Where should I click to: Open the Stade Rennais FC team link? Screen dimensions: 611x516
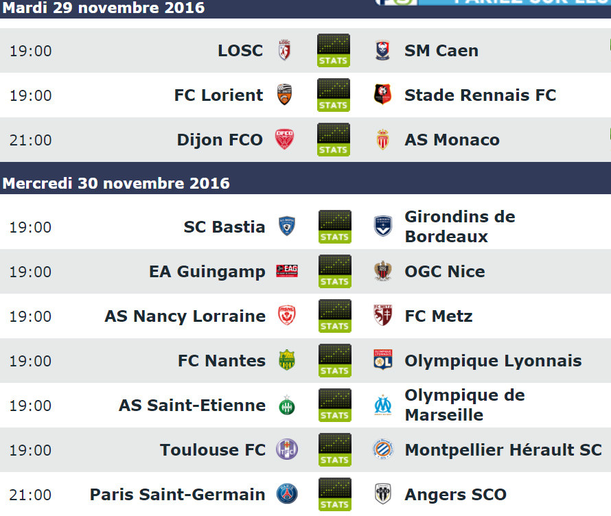pyautogui.click(x=481, y=95)
